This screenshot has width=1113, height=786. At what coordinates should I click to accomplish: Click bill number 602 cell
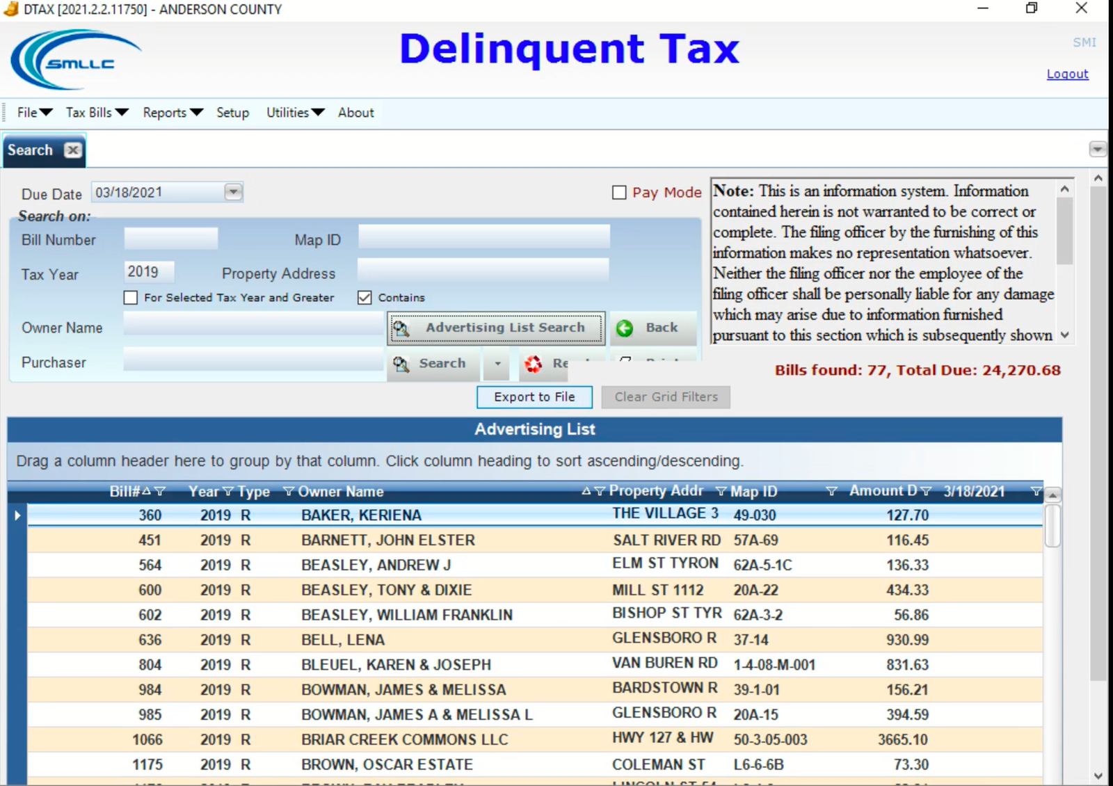150,616
